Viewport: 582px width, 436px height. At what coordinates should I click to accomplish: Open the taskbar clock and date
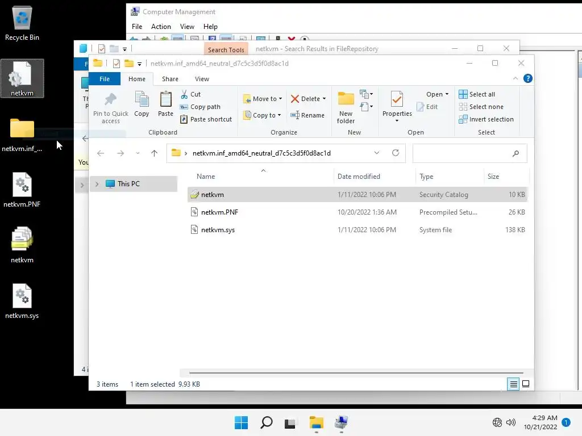pyautogui.click(x=541, y=422)
